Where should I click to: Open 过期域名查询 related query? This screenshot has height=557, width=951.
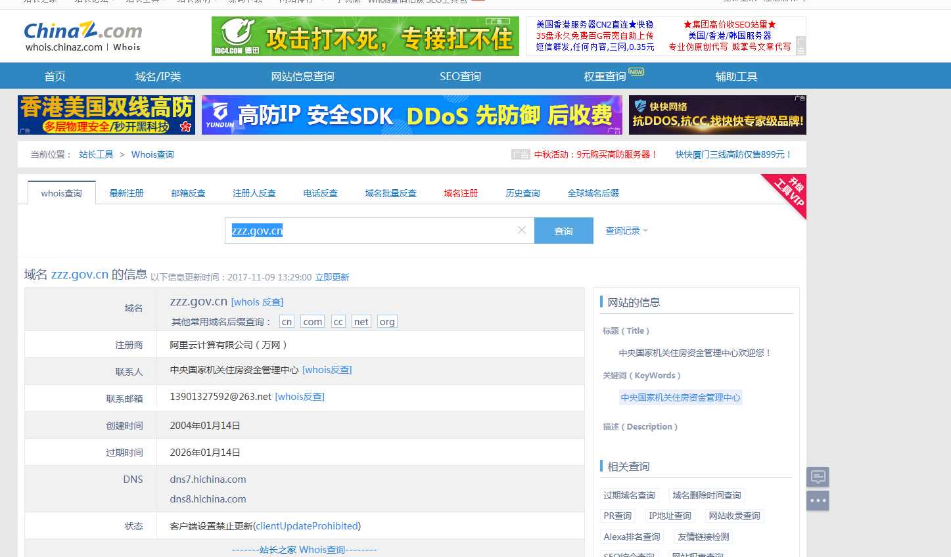coord(629,495)
